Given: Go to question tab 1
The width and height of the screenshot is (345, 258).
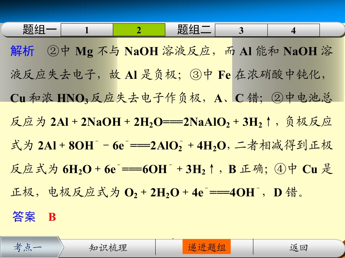Looking at the screenshot, I should coord(87,30).
